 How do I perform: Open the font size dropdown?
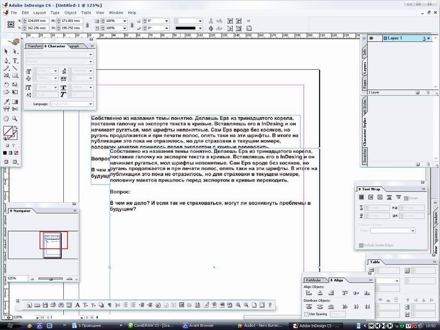[x=56, y=71]
